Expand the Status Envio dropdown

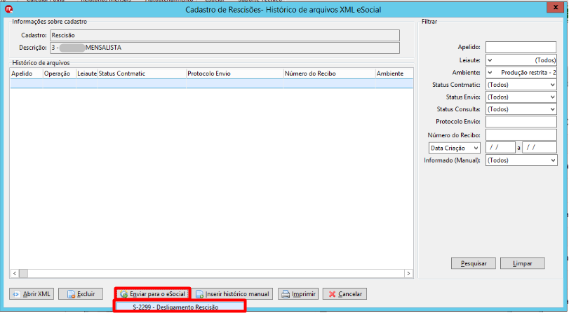tap(521, 97)
